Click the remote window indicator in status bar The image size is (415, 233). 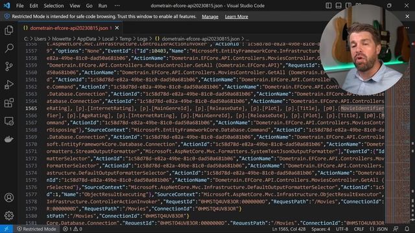[x=6, y=229]
